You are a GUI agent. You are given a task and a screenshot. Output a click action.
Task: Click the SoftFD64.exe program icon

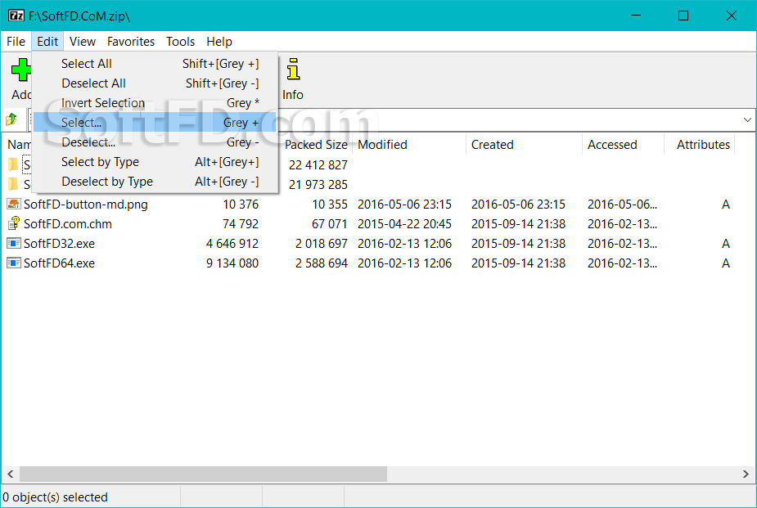(x=14, y=263)
